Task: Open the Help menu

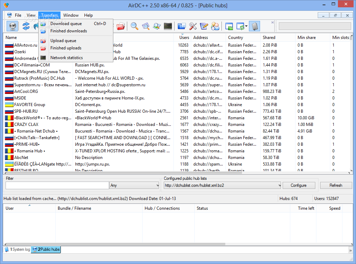Action: 88,15
